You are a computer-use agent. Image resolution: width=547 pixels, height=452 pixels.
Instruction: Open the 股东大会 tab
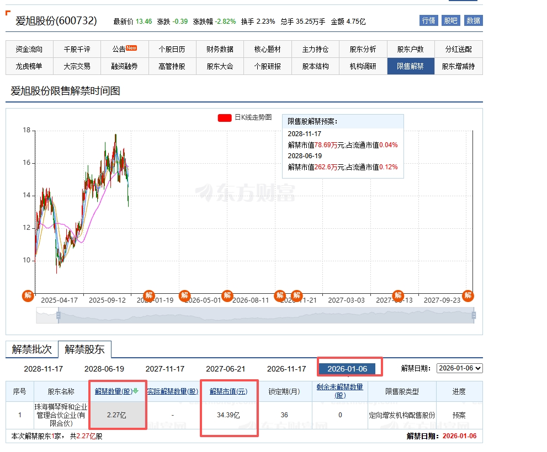click(220, 66)
